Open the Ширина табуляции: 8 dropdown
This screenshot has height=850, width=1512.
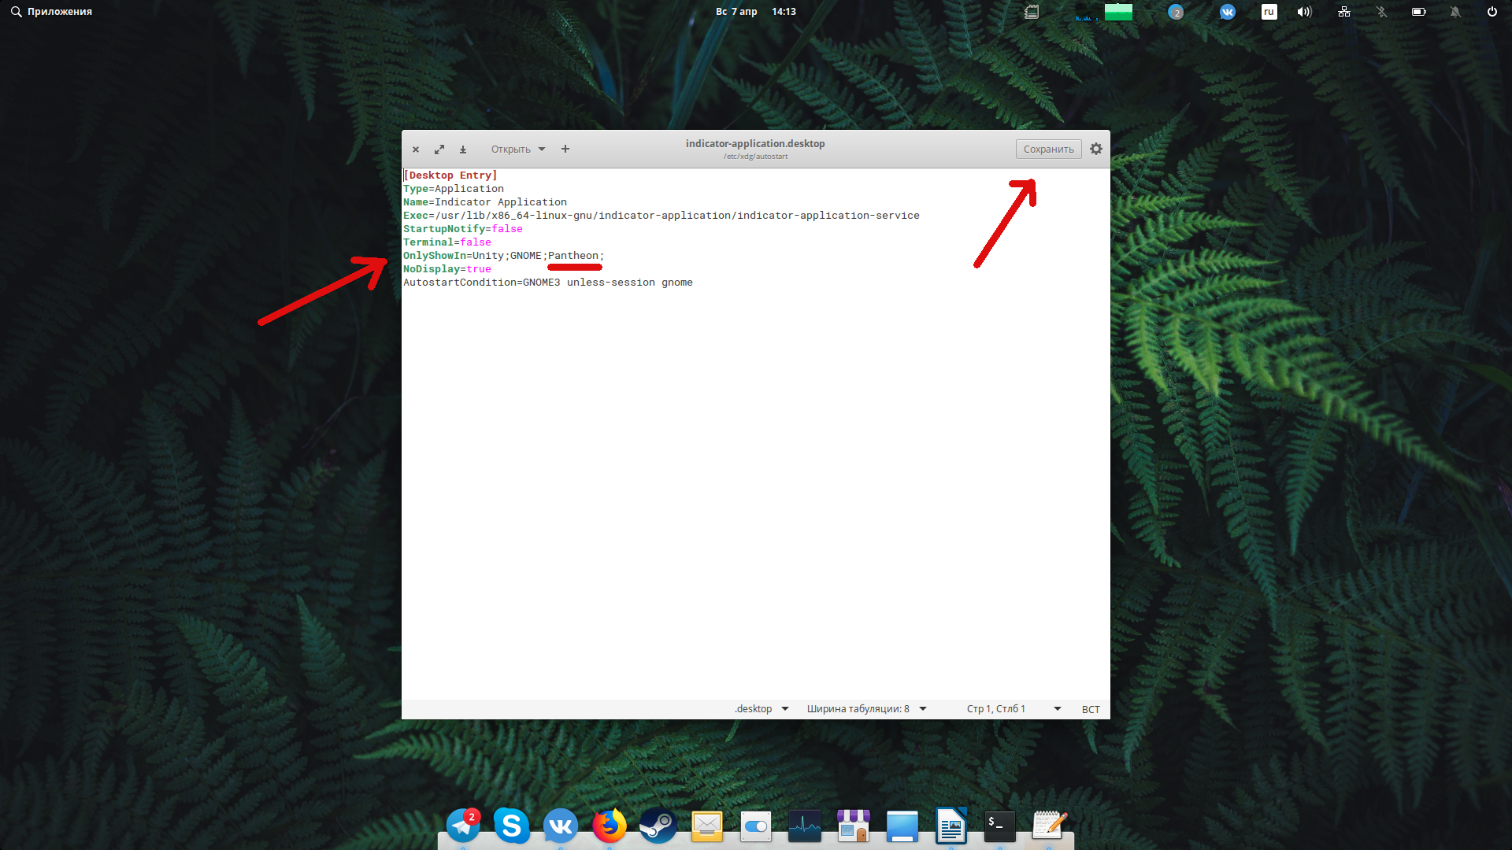[866, 709]
